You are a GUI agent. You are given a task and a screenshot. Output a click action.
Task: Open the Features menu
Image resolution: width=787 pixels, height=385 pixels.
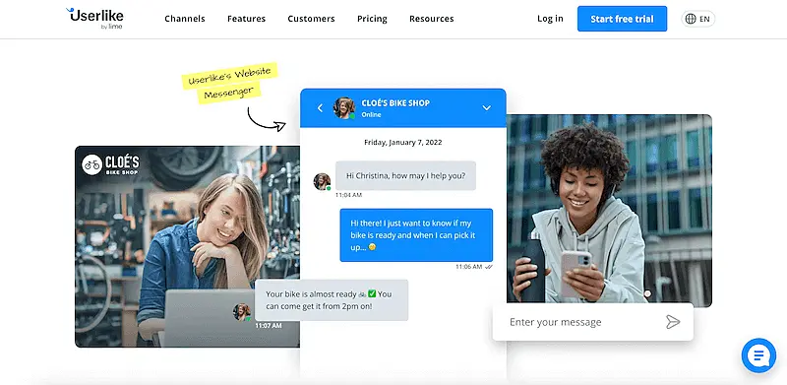(x=247, y=19)
